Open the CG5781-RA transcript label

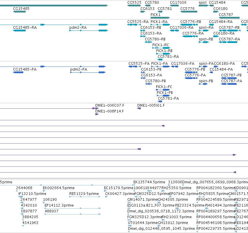(x=168, y=57)
